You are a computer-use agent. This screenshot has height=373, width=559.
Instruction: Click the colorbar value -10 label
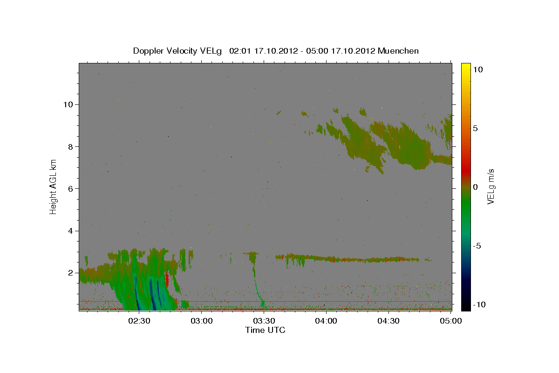pyautogui.click(x=479, y=304)
